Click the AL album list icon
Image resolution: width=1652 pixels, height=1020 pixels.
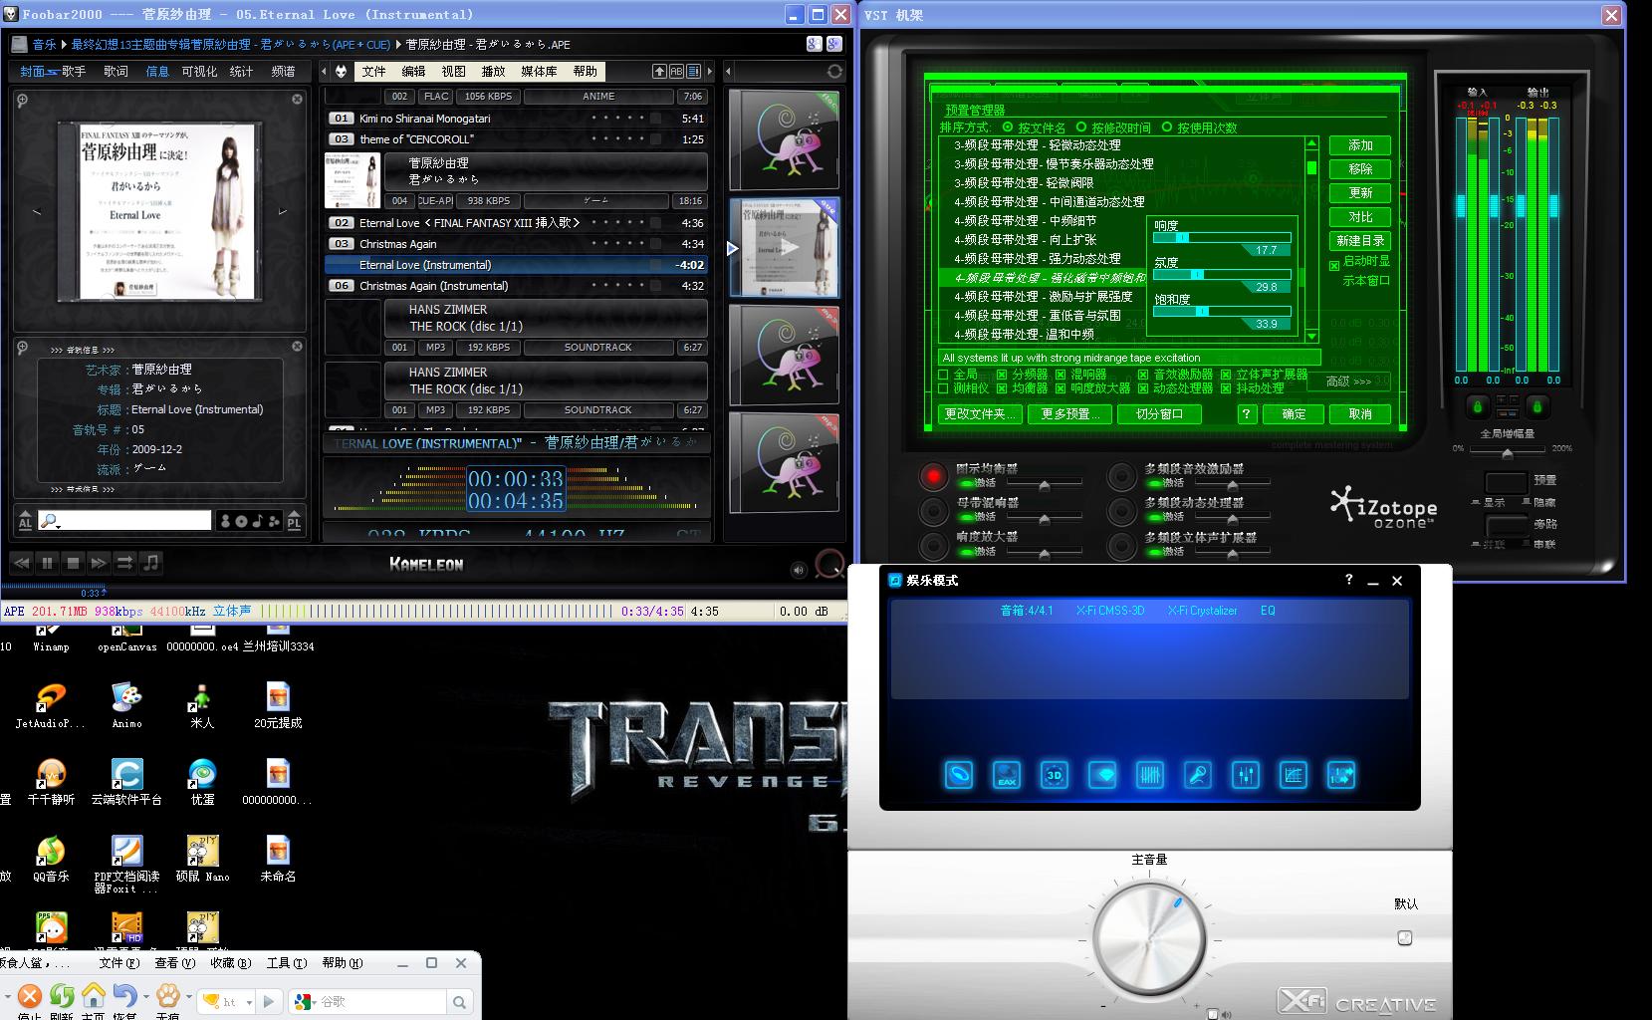point(25,521)
